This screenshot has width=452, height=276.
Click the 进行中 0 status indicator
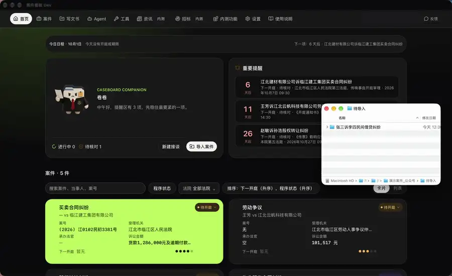(x=63, y=147)
